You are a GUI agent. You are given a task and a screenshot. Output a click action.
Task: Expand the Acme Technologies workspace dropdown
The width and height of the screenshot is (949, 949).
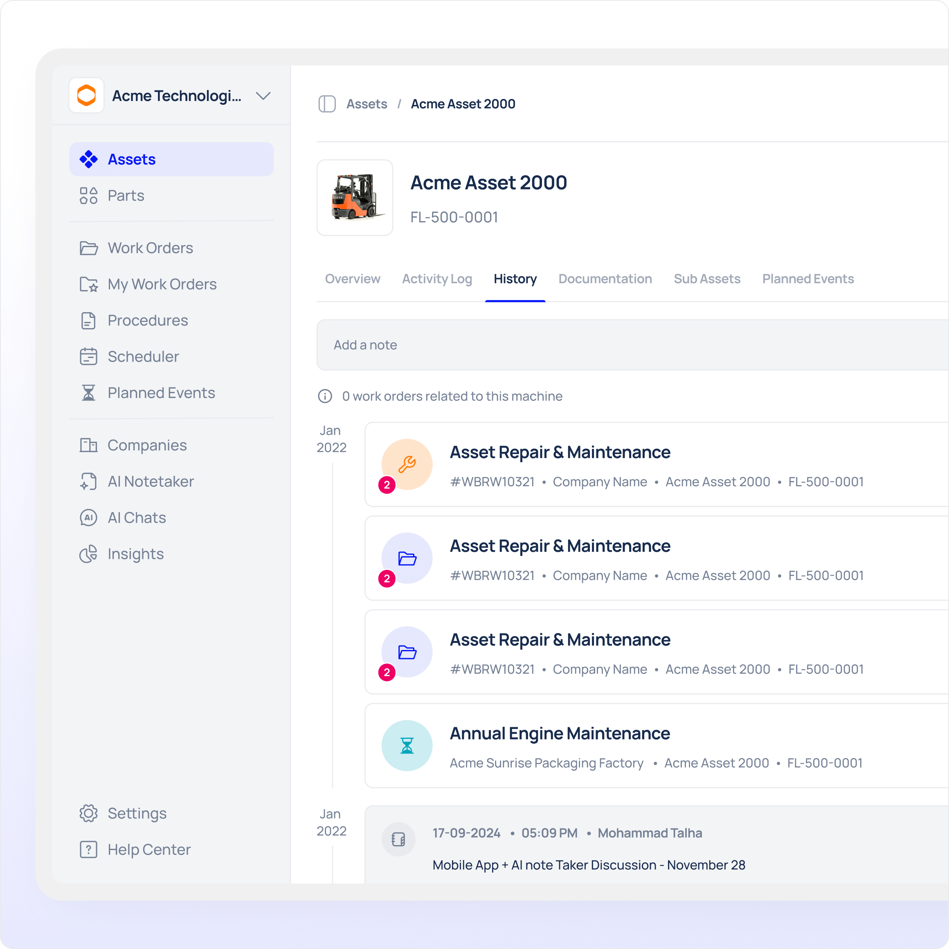(x=263, y=96)
